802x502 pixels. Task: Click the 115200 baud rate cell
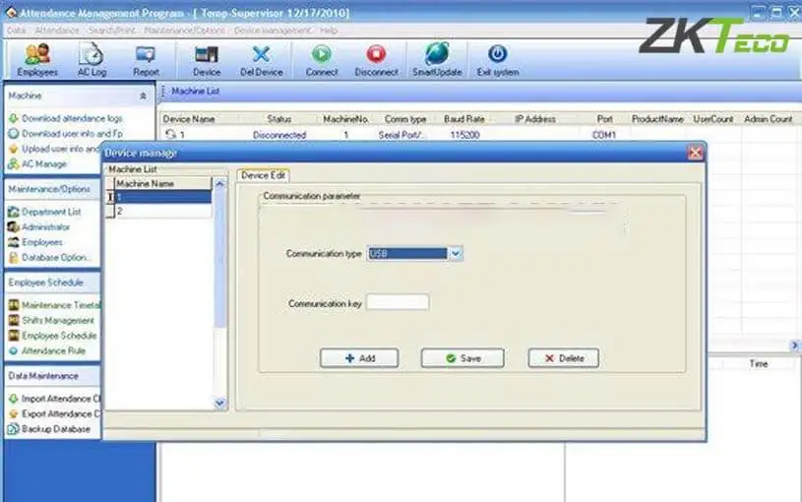(x=464, y=135)
